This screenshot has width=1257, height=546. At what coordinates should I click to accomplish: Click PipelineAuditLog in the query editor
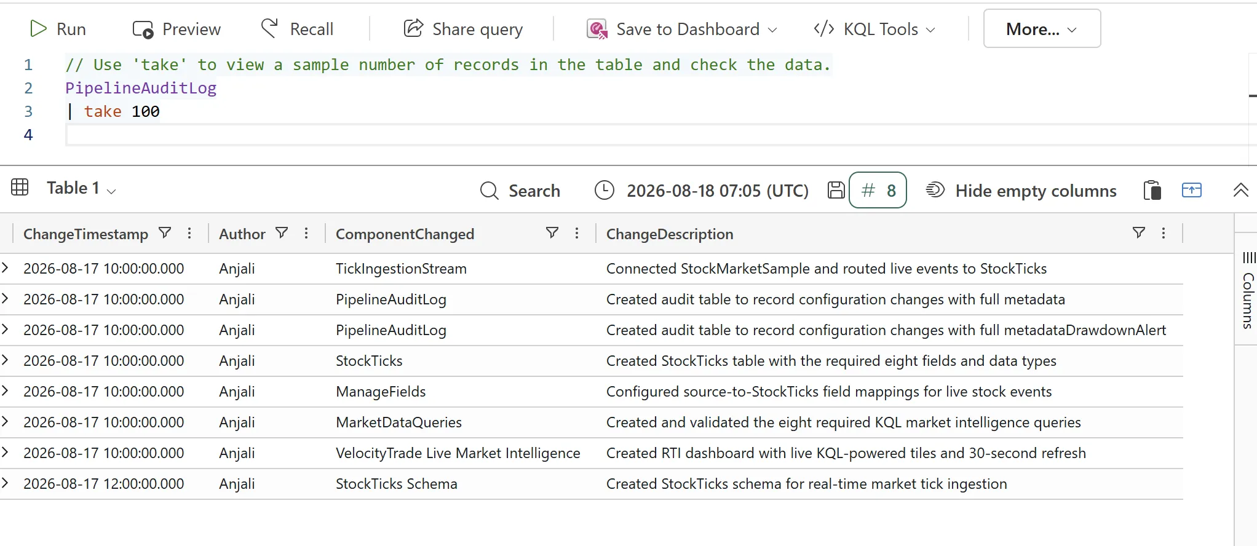pos(141,88)
